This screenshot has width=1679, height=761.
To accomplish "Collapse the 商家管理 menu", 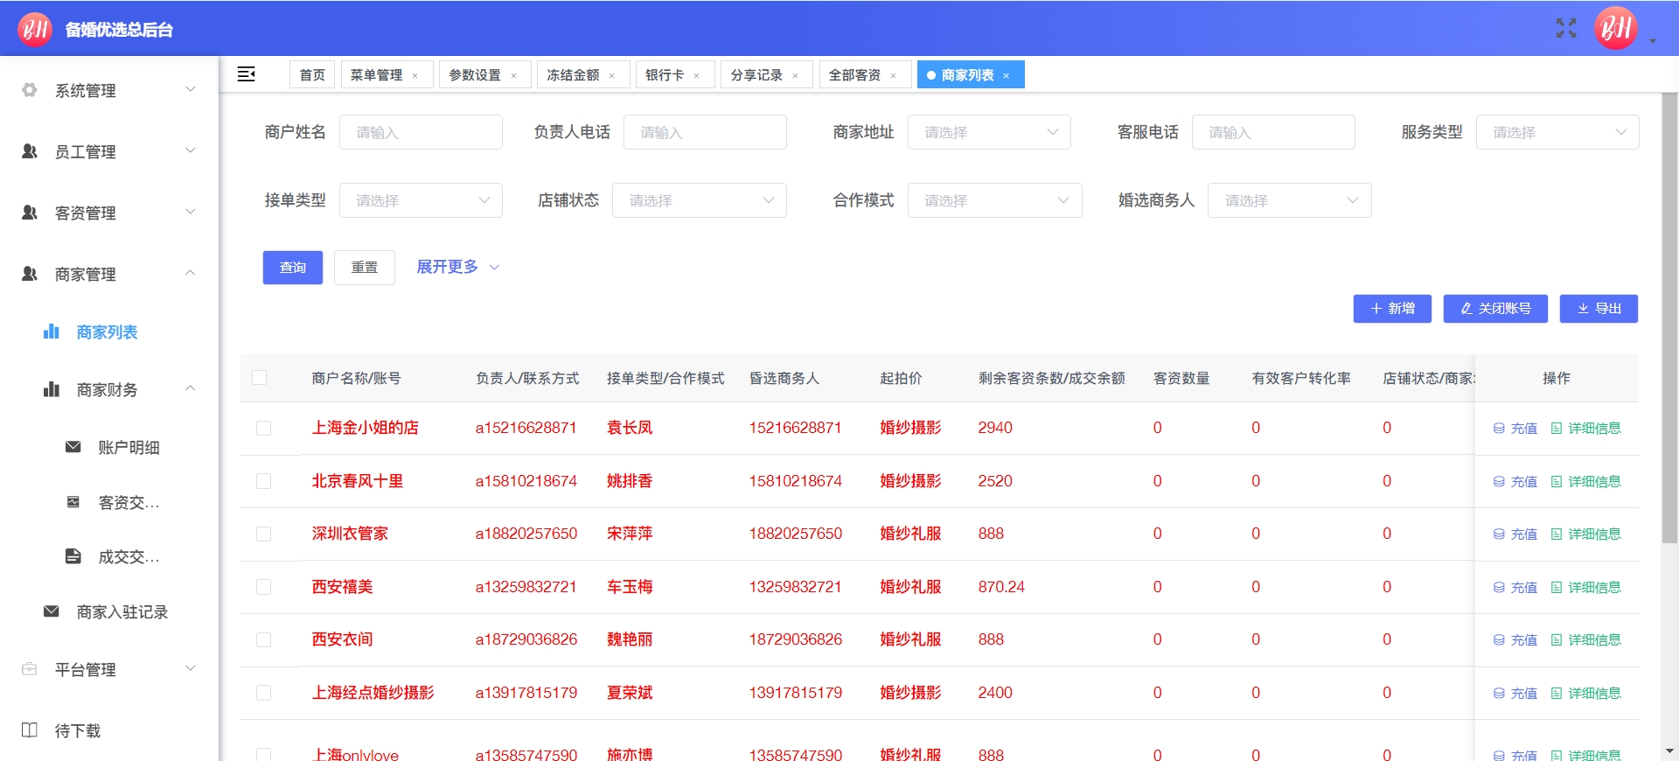I will pos(109,274).
